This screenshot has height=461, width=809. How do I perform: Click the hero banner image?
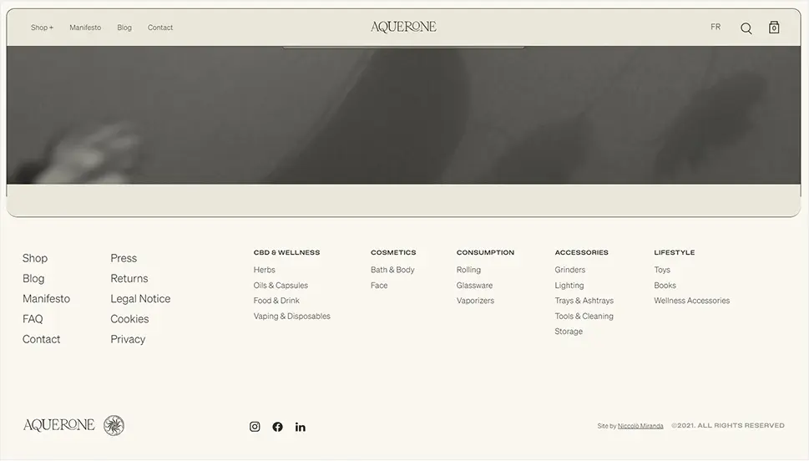point(403,114)
